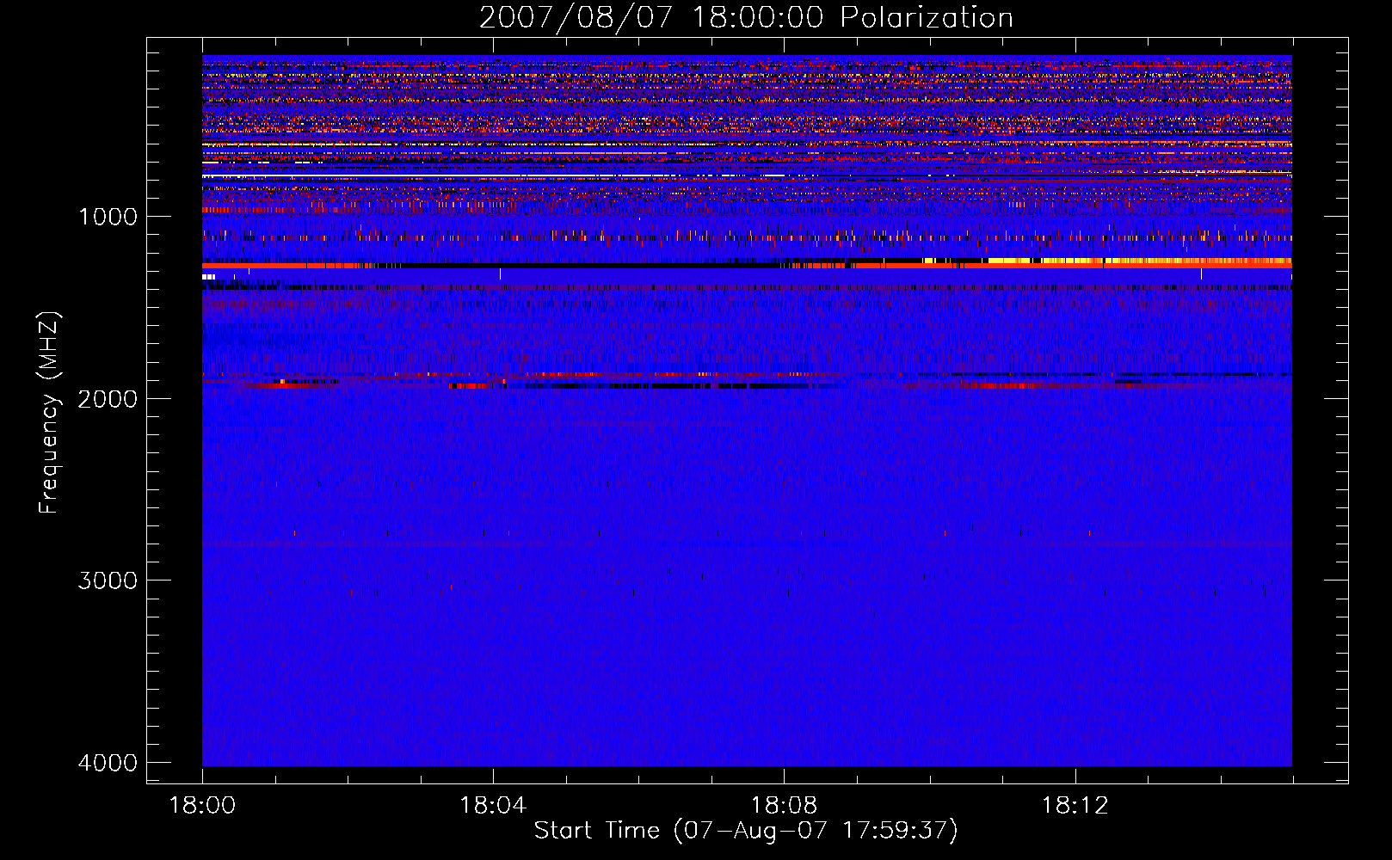Click the 18:00 time tick label
The height and width of the screenshot is (860, 1392).
(202, 806)
